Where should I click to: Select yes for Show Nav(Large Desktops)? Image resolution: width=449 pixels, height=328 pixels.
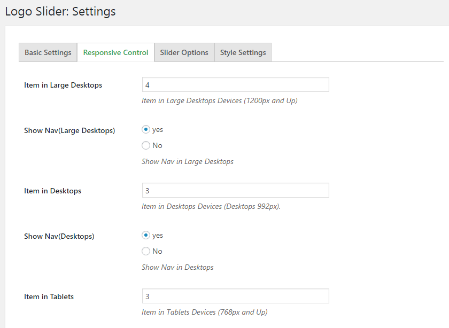pyautogui.click(x=146, y=129)
